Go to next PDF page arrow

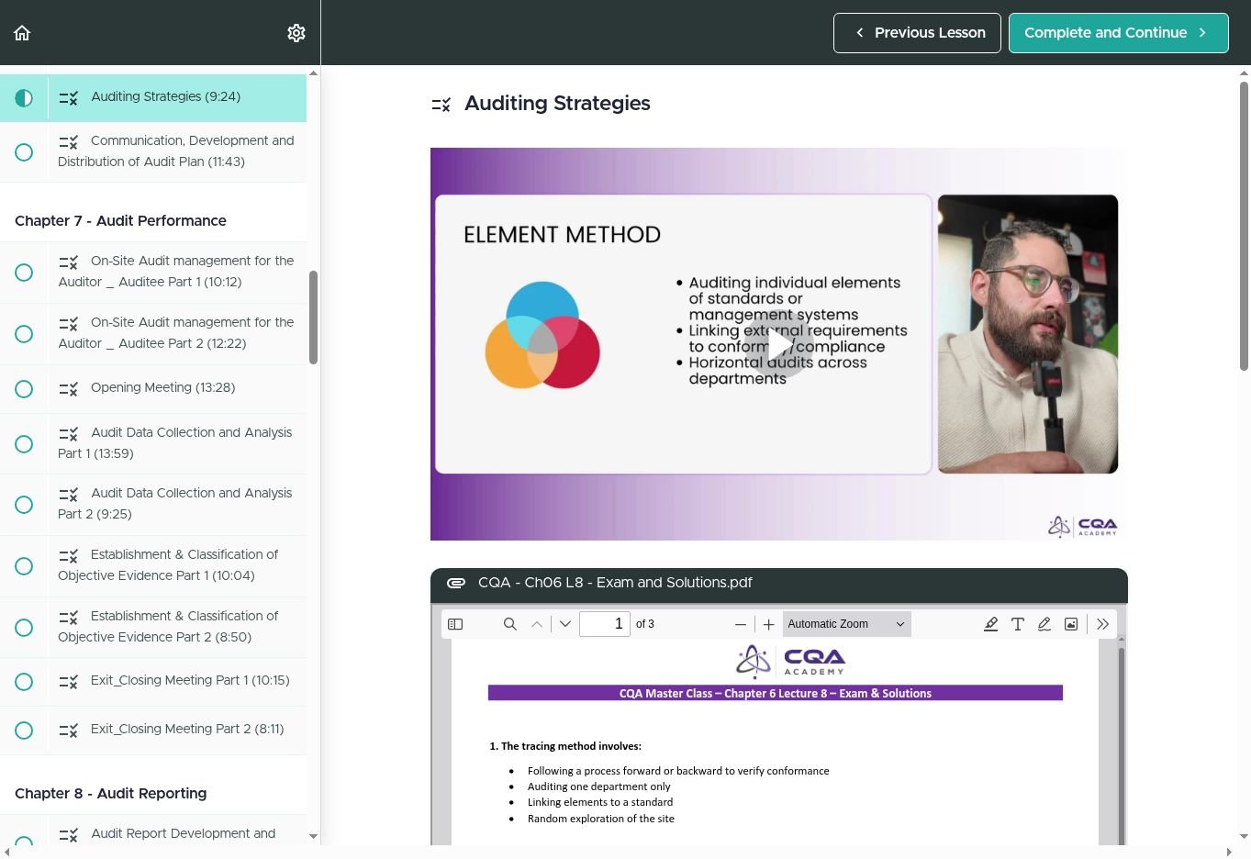[x=565, y=624]
